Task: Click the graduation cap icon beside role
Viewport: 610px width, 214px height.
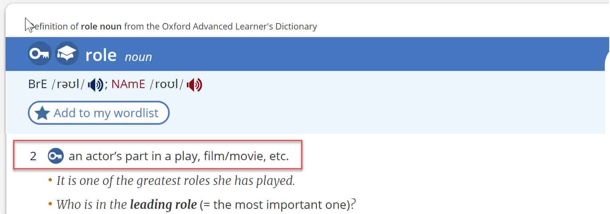Action: click(x=67, y=54)
